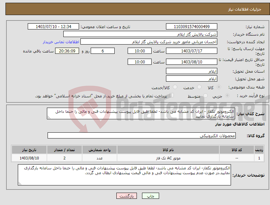Click price validity time 10:00 field

click(x=140, y=62)
